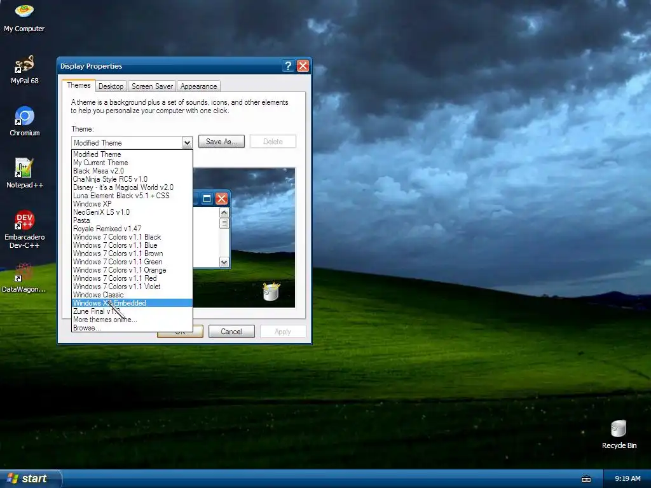Screen dimensions: 651x488
Task: Select Disney - It's a Magical World v2.0
Action: coord(132,187)
